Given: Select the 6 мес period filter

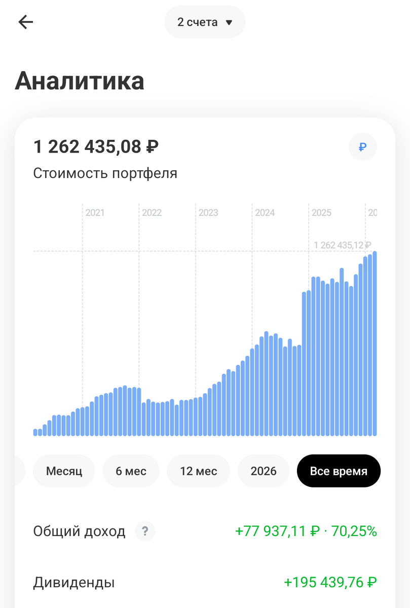Looking at the screenshot, I should pyautogui.click(x=131, y=471).
